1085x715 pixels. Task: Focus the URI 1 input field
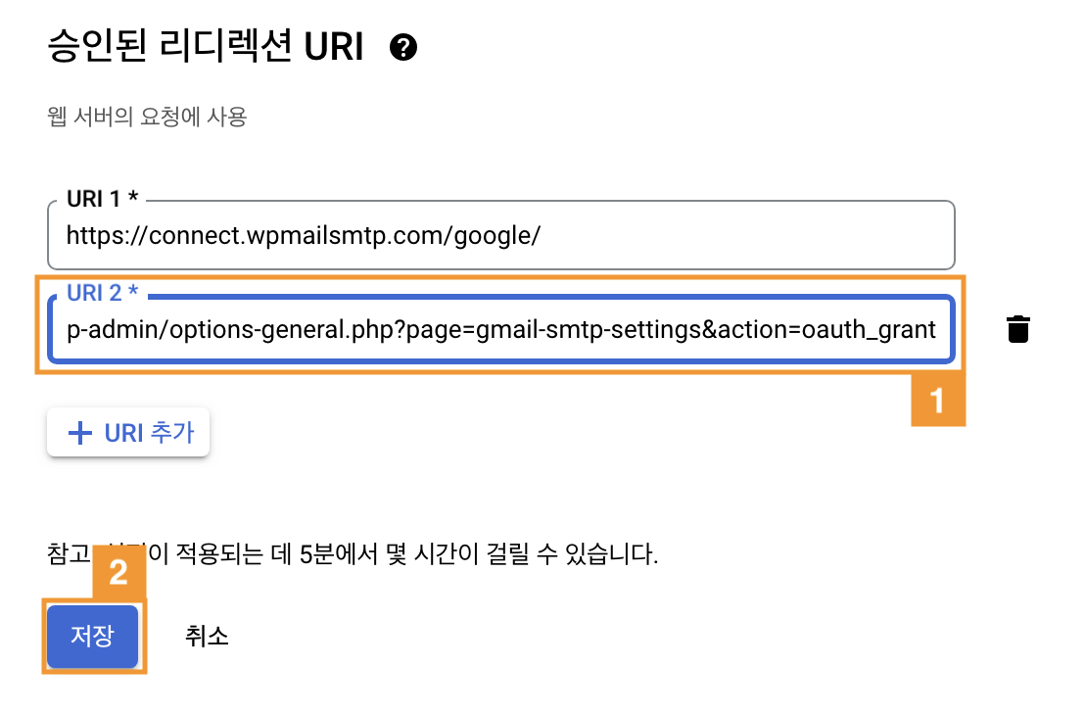[x=500, y=235]
